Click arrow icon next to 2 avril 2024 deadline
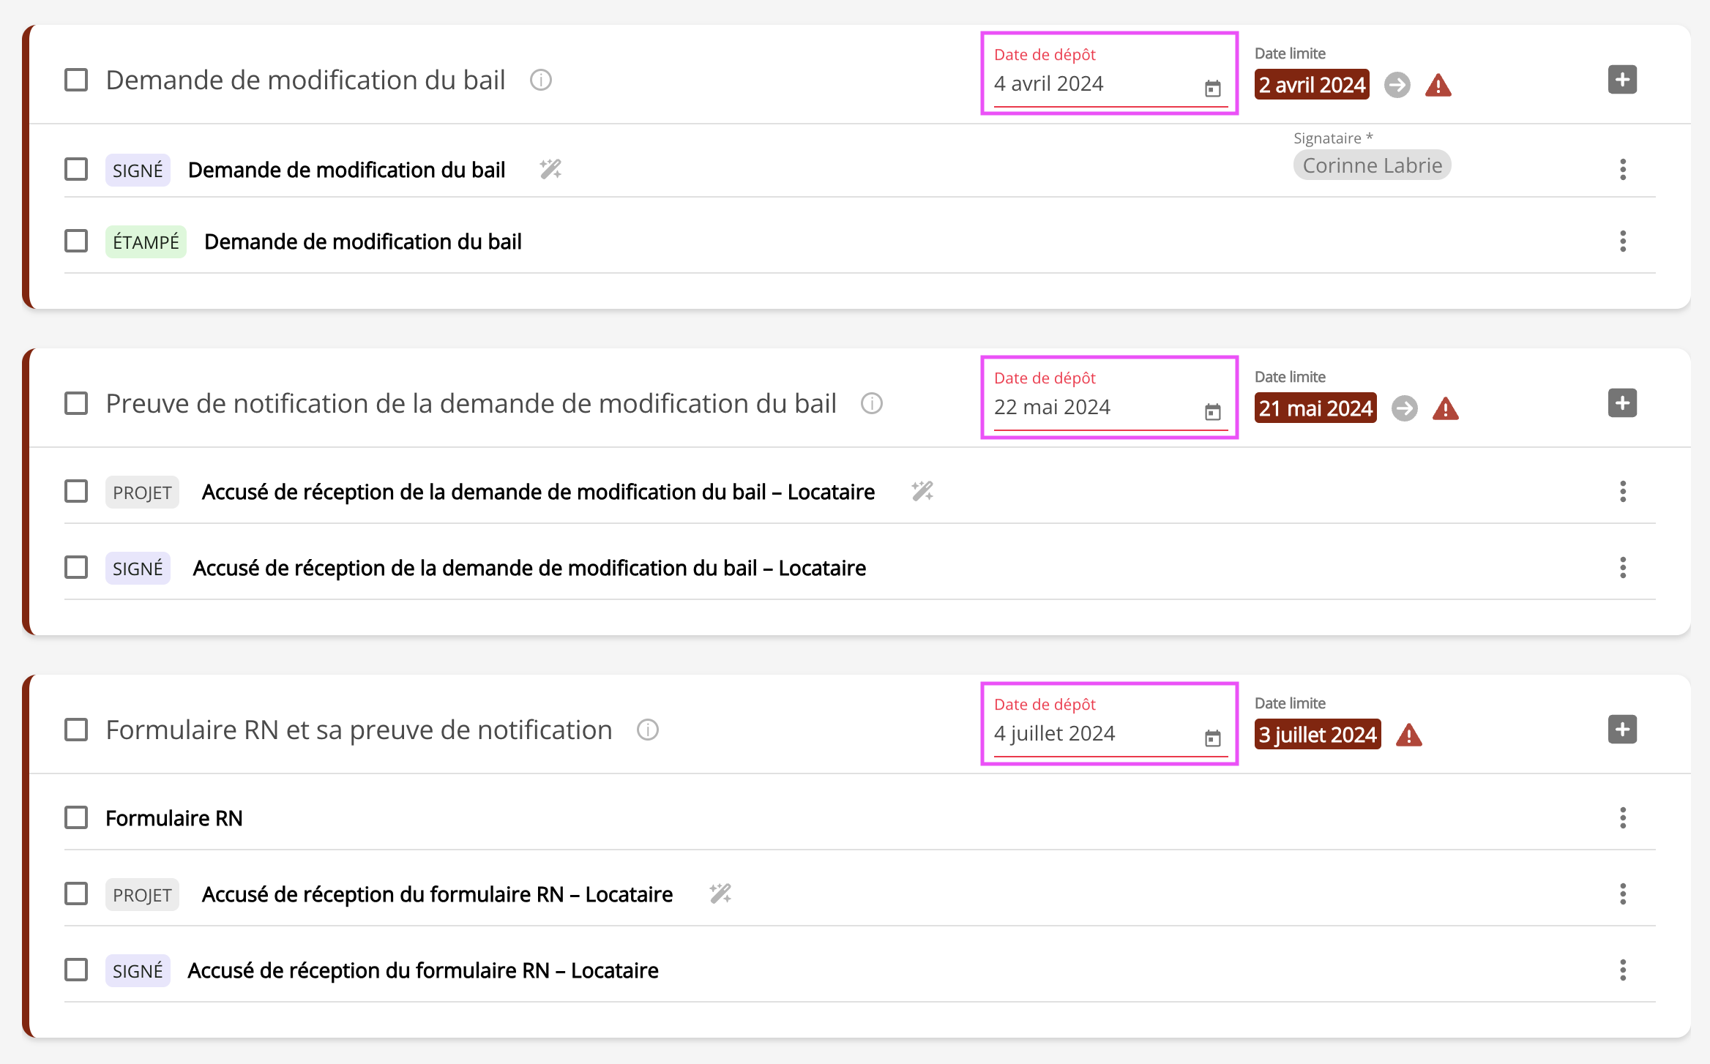This screenshot has width=1710, height=1064. (1397, 85)
